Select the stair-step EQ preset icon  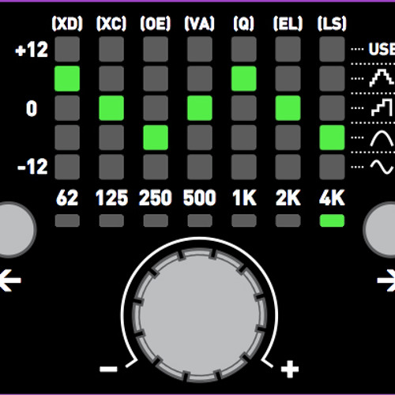pyautogui.click(x=382, y=107)
